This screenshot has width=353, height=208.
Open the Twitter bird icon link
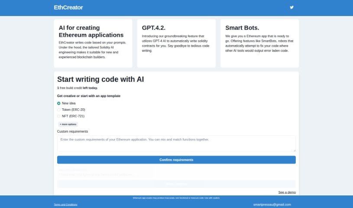click(291, 7)
